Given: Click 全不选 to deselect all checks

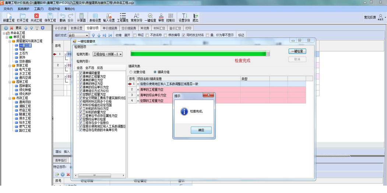Looking at the screenshot, I should [89, 68].
